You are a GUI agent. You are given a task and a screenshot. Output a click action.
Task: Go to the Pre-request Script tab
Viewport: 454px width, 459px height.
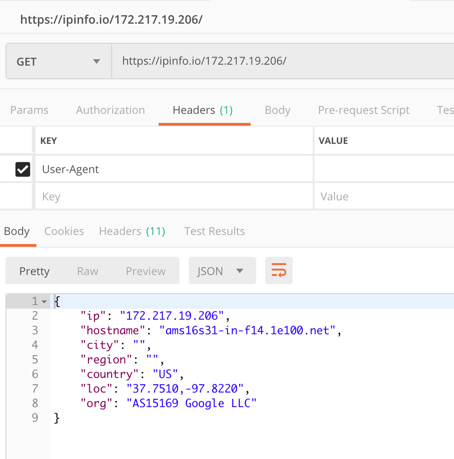coord(363,110)
